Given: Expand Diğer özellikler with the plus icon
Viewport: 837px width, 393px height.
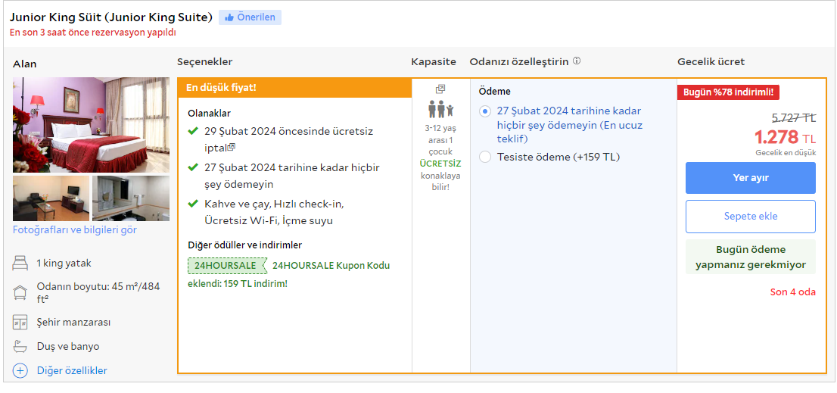Looking at the screenshot, I should [20, 371].
